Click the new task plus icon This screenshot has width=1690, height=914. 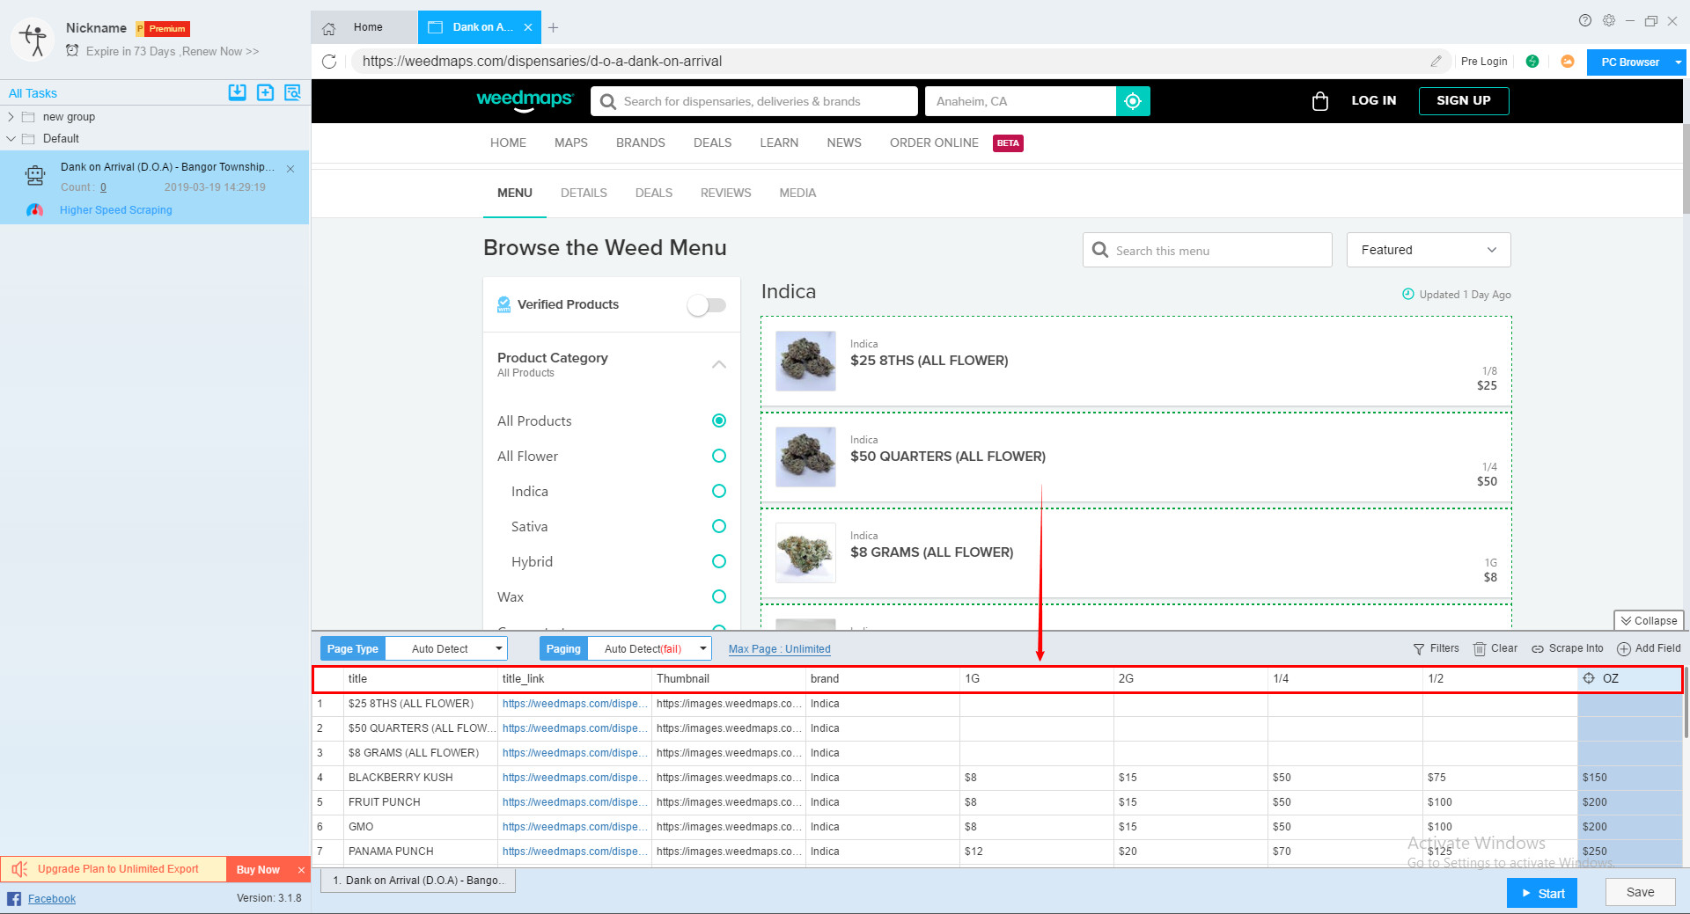265,92
